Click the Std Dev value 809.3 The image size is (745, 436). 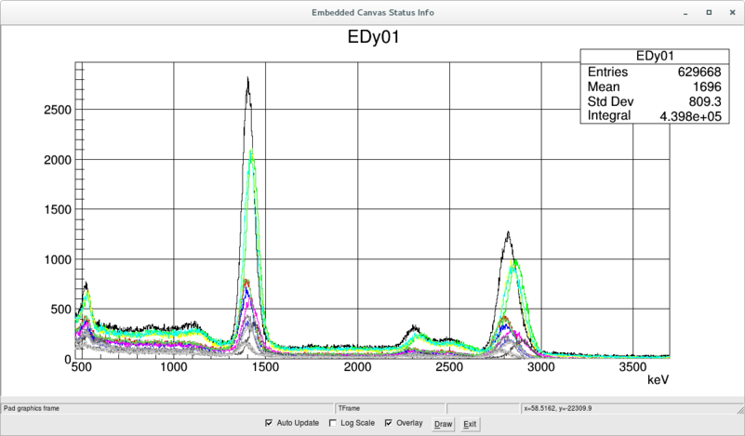[705, 101]
